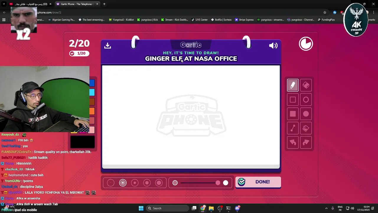The width and height of the screenshot is (378, 213).
Task: Download the drawing with the download icon
Action: (x=107, y=45)
